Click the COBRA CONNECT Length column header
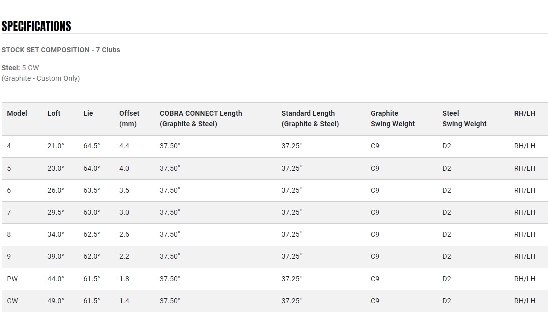Viewport: 548px width, 317px height. point(201,118)
